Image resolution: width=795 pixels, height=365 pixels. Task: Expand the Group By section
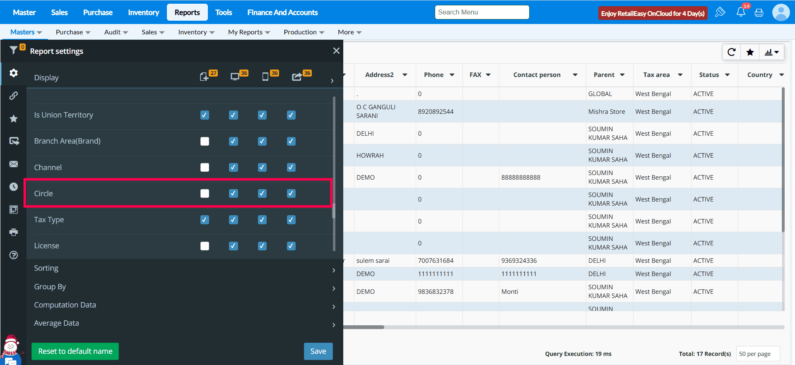(x=185, y=287)
